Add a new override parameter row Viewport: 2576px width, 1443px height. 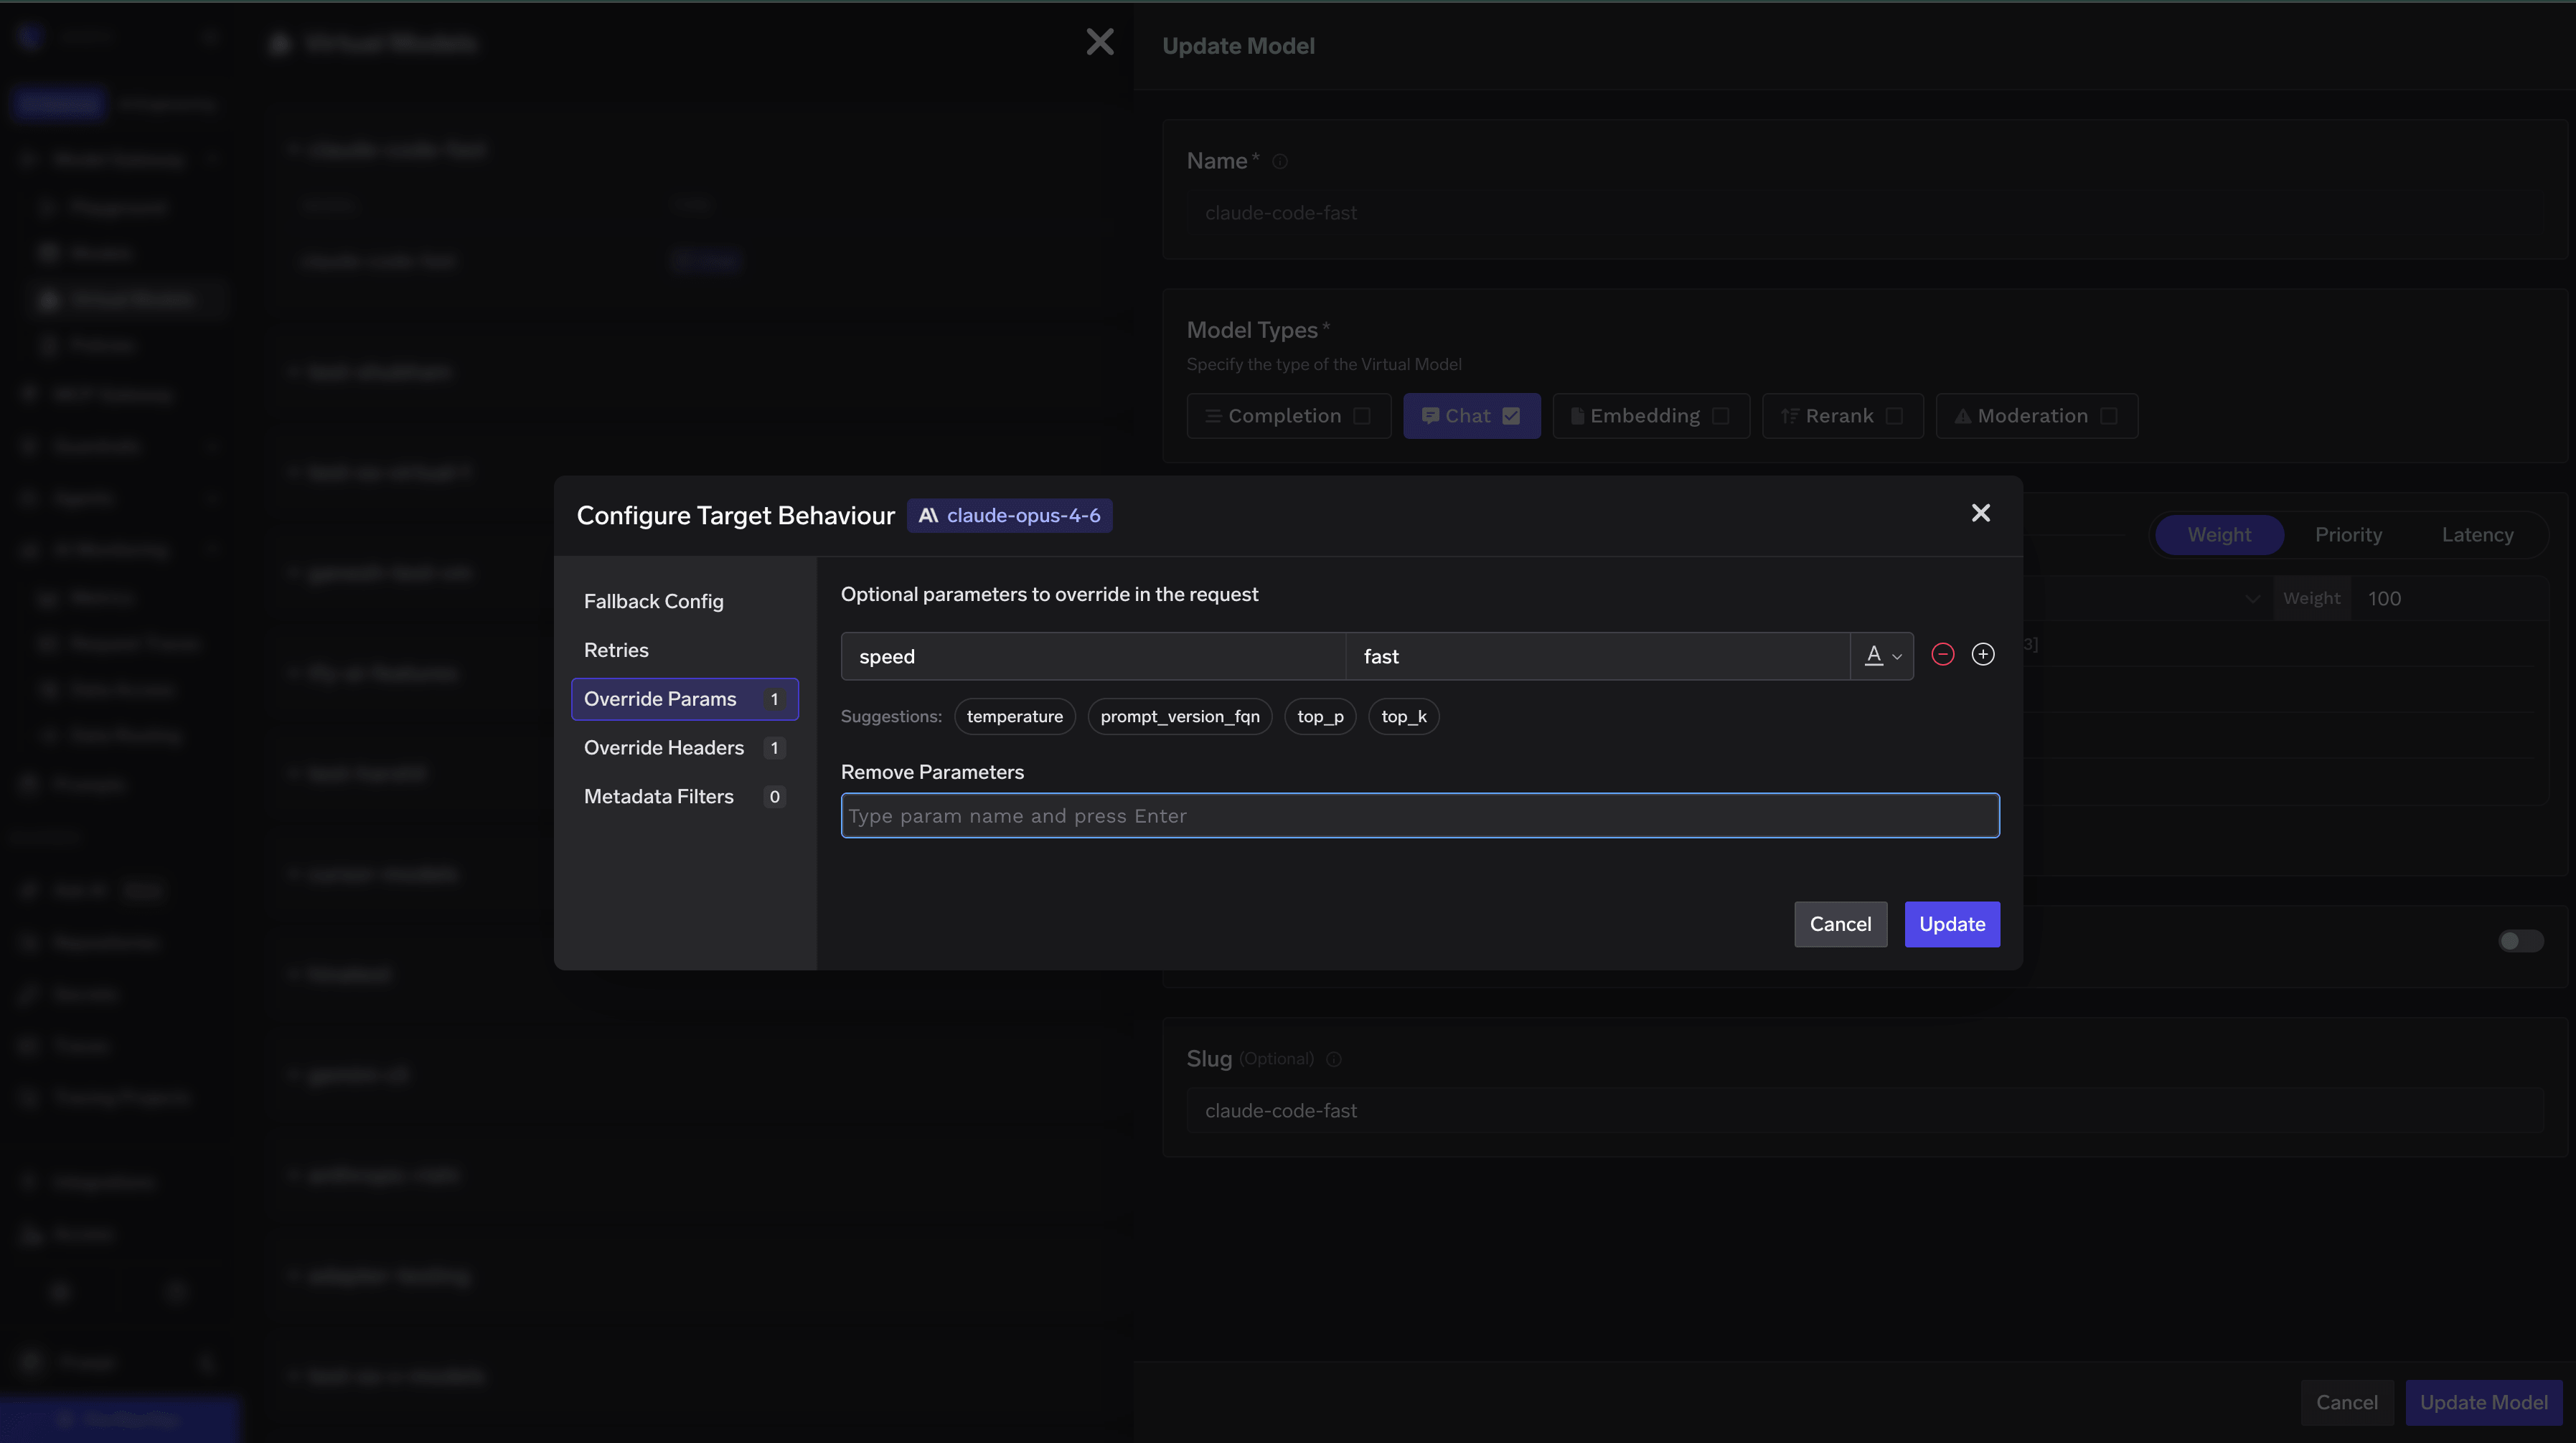pyautogui.click(x=1982, y=655)
